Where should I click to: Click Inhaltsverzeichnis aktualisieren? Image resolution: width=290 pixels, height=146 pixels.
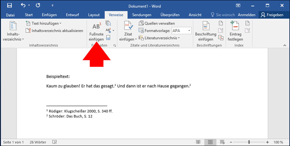coord(54,31)
